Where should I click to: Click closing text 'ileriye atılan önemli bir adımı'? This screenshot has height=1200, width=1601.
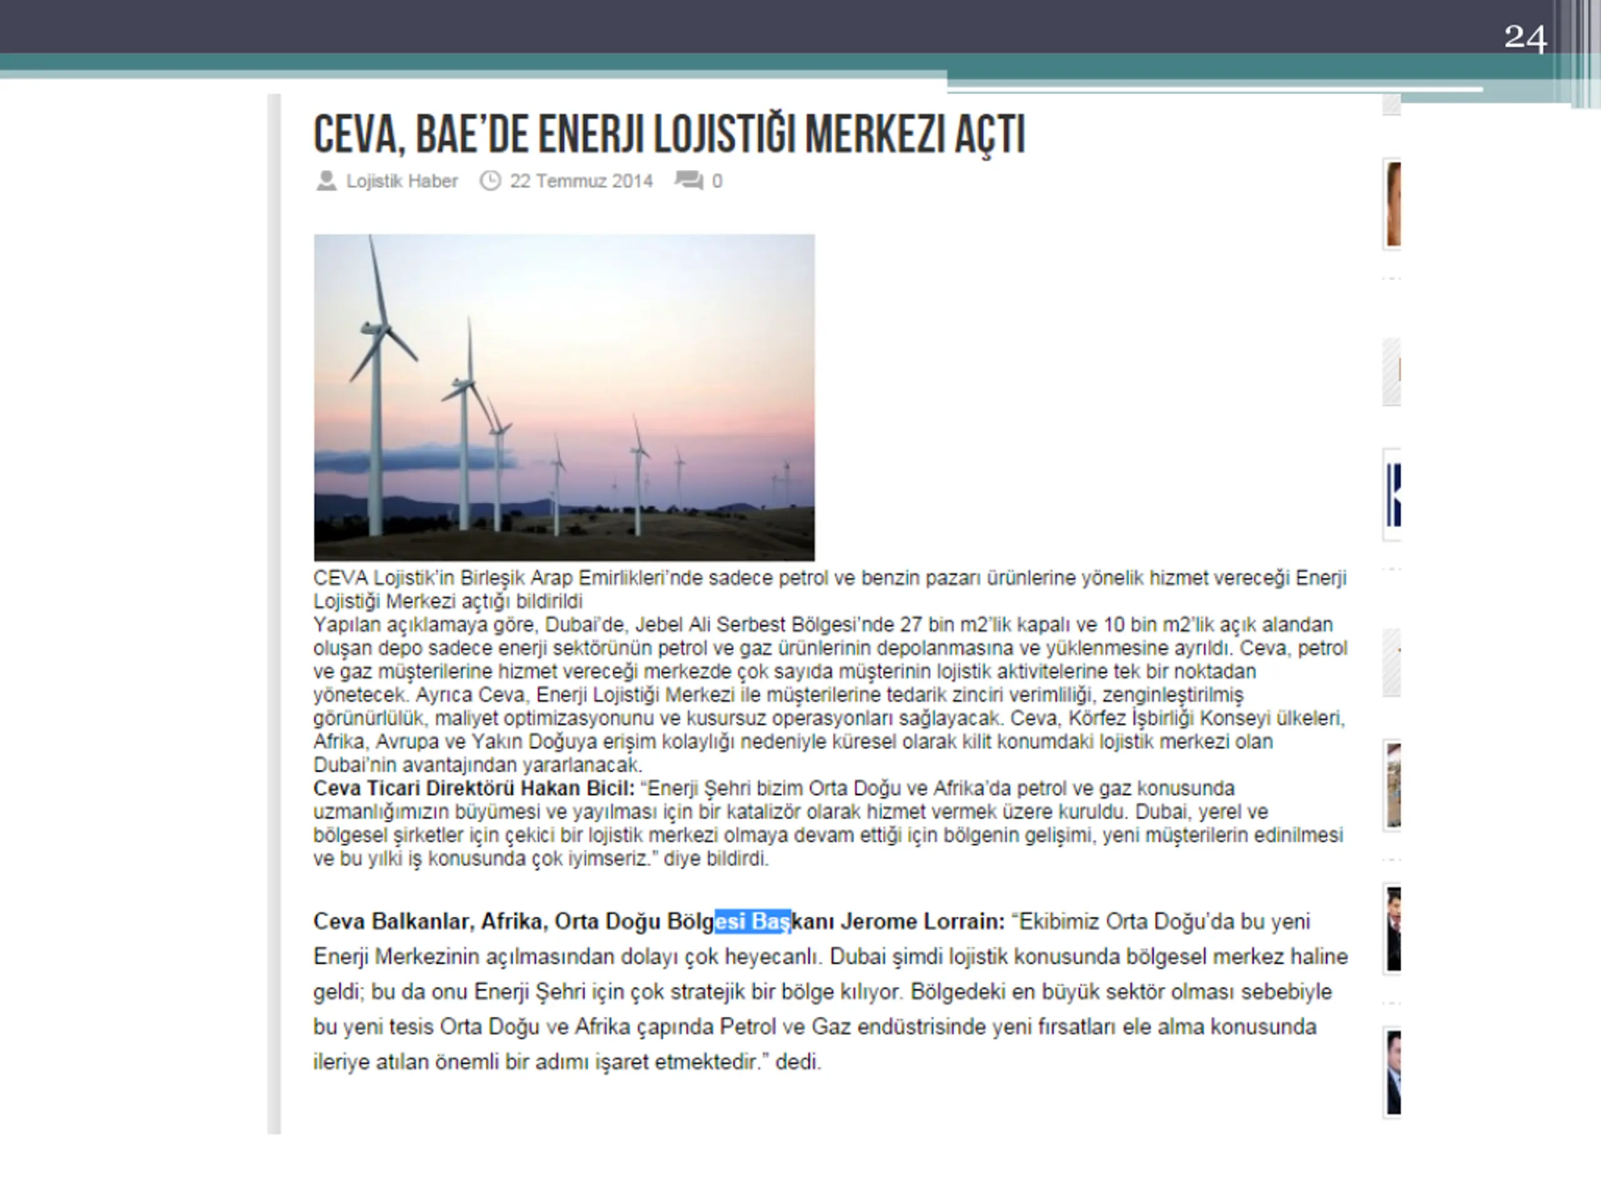[567, 1062]
